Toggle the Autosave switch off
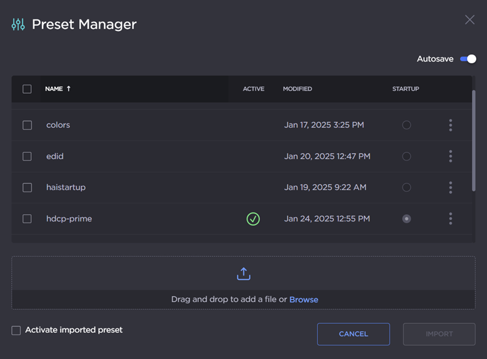Image resolution: width=487 pixels, height=359 pixels. [468, 59]
